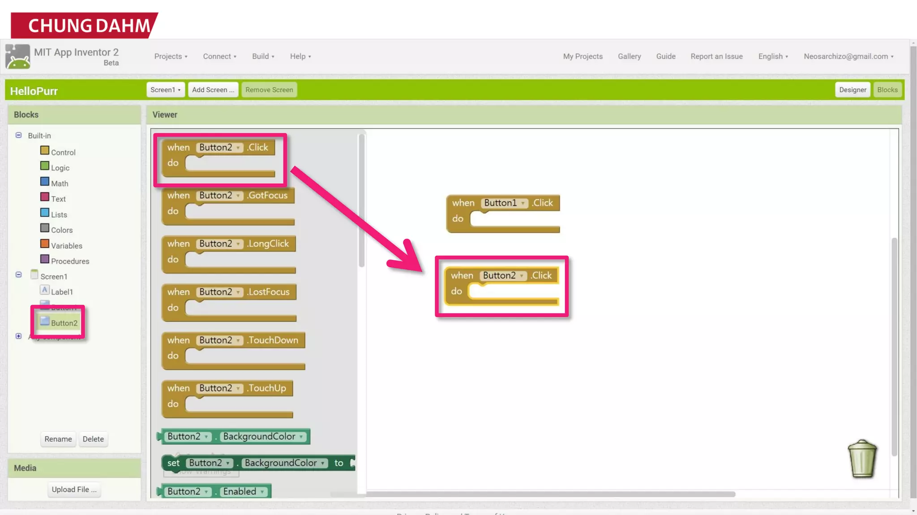Image resolution: width=917 pixels, height=515 pixels.
Task: Open the Build menu
Action: coord(263,56)
